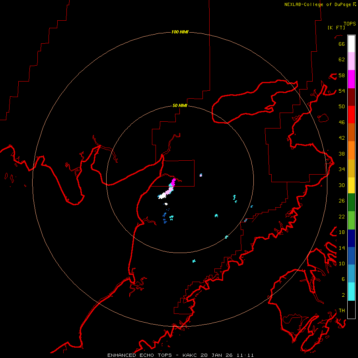The width and height of the screenshot is (358, 358).
Task: Click the dark green 30 kft legend swatch
Action: (351, 202)
